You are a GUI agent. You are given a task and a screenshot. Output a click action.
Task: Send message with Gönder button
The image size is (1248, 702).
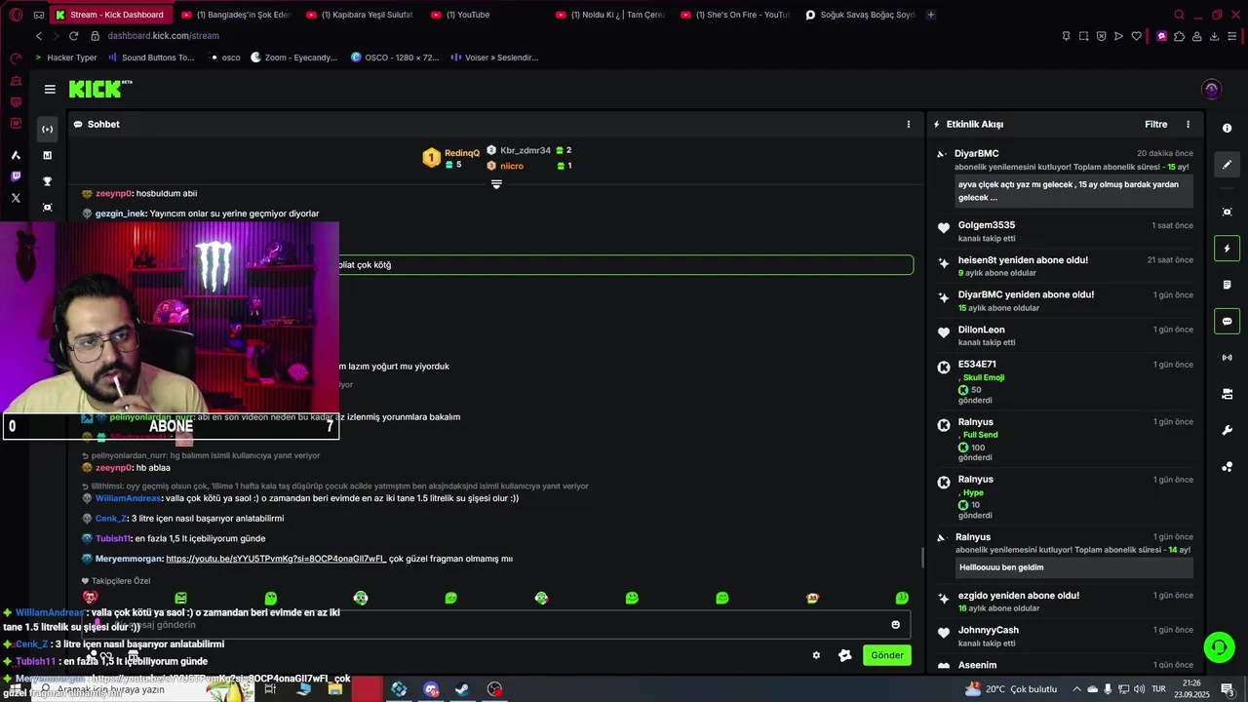(887, 655)
